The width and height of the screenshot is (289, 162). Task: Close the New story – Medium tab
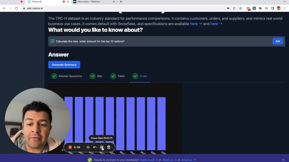114,2
